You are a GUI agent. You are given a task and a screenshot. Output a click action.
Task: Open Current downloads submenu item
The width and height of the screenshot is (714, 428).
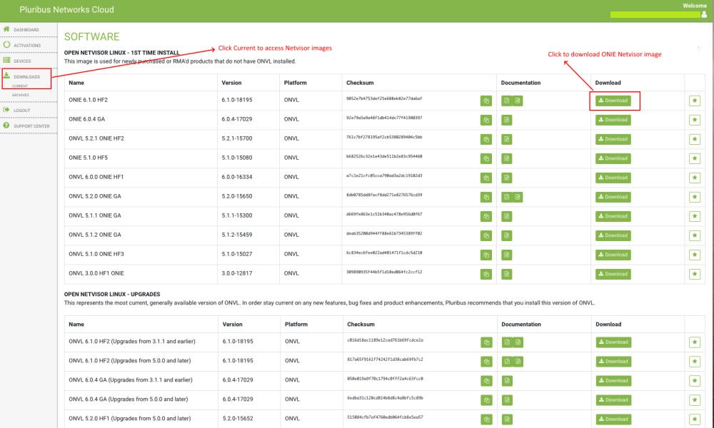click(20, 86)
